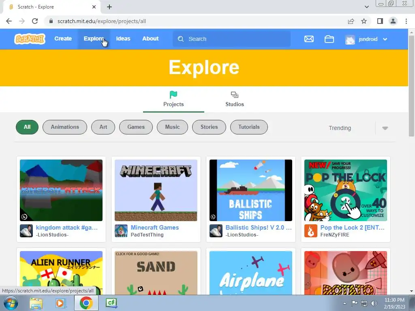Click the sort dropdown arrow
The image size is (415, 311).
pos(385,128)
